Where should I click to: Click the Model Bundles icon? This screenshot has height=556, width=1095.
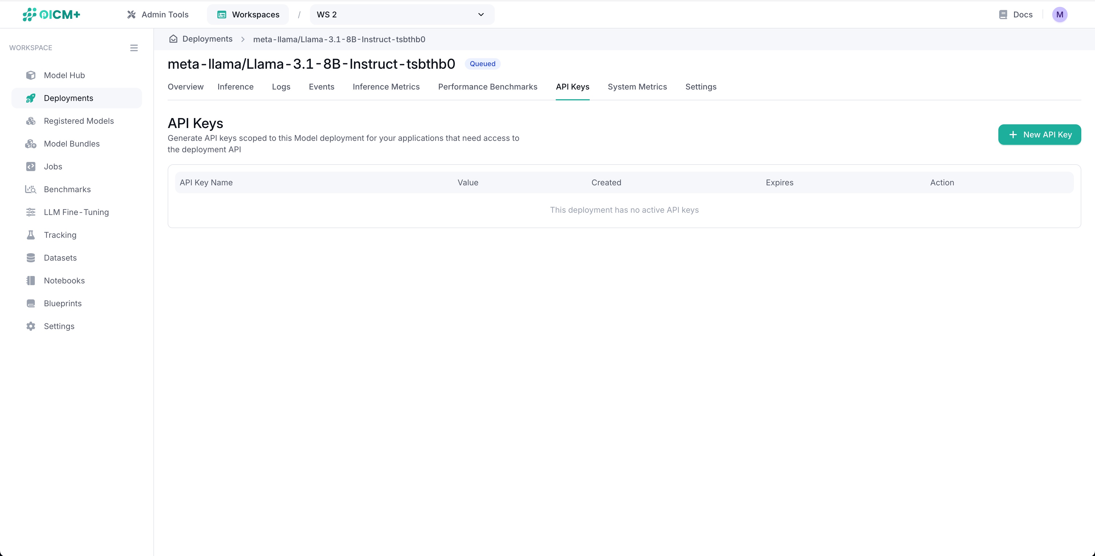point(31,144)
